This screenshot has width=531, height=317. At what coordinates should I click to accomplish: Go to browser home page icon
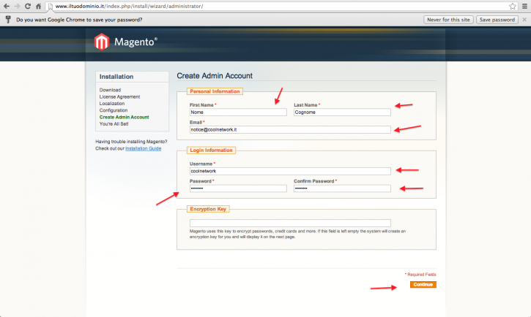point(38,6)
